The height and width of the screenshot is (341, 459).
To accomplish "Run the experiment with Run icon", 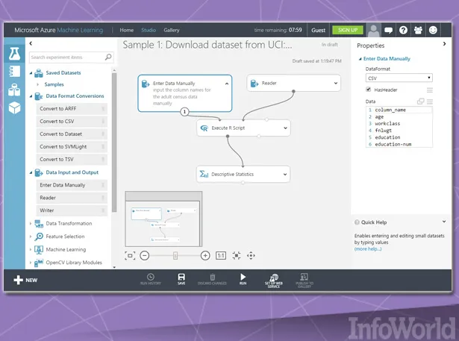I will (243, 279).
